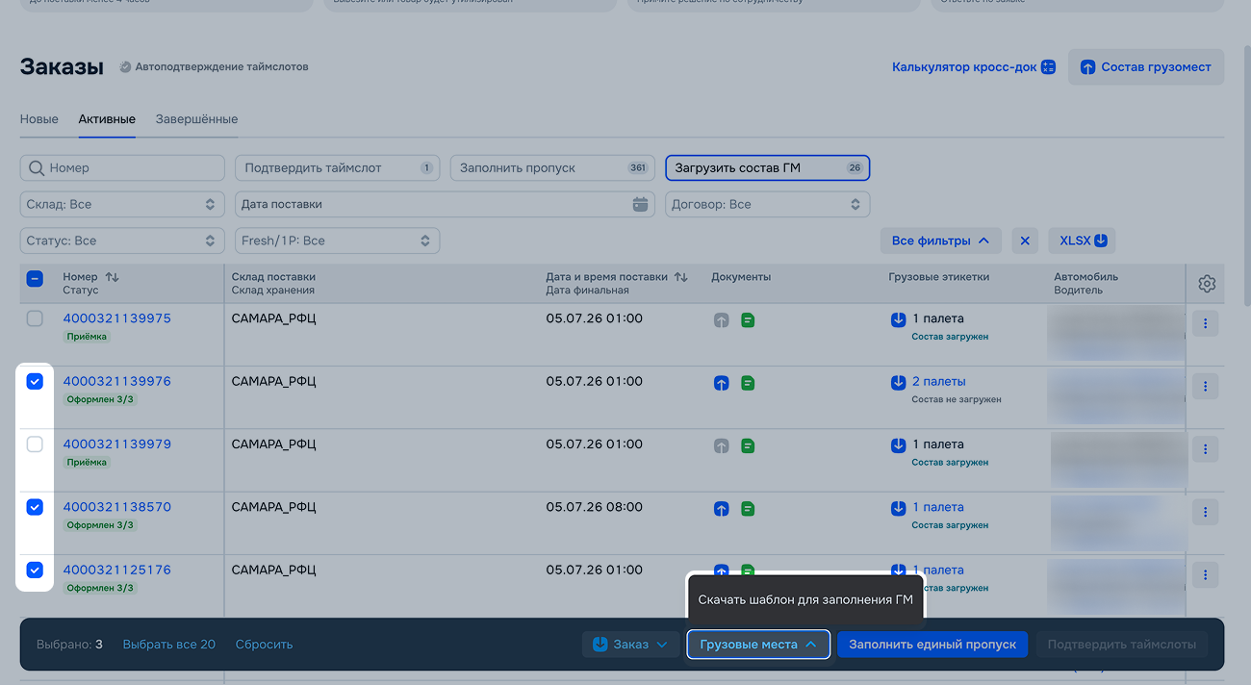Open more actions menu for order 4000321138570

tap(1206, 512)
